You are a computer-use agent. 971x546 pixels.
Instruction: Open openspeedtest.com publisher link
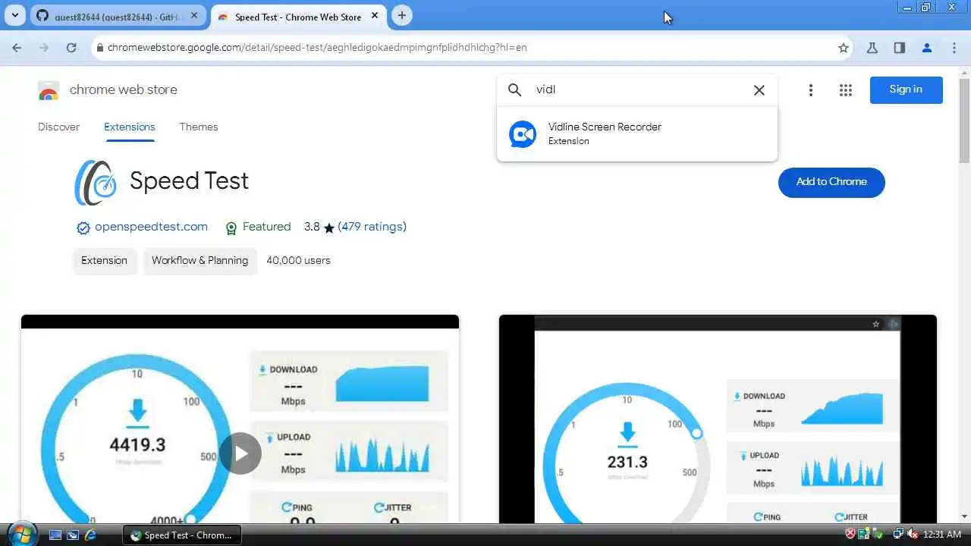[151, 227]
